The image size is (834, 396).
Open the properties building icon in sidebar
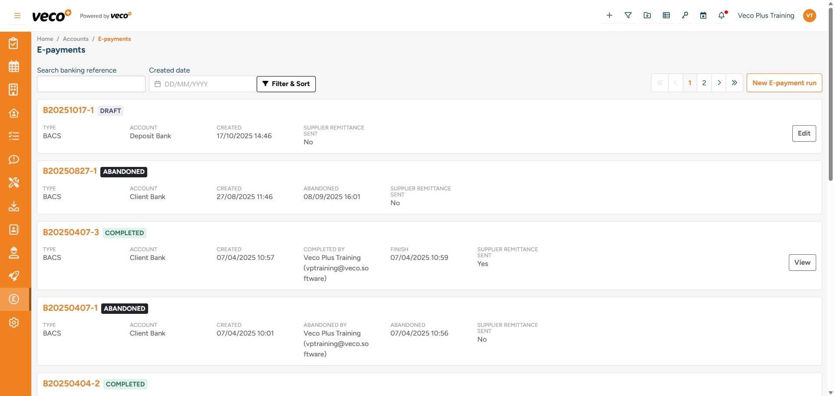pos(14,90)
